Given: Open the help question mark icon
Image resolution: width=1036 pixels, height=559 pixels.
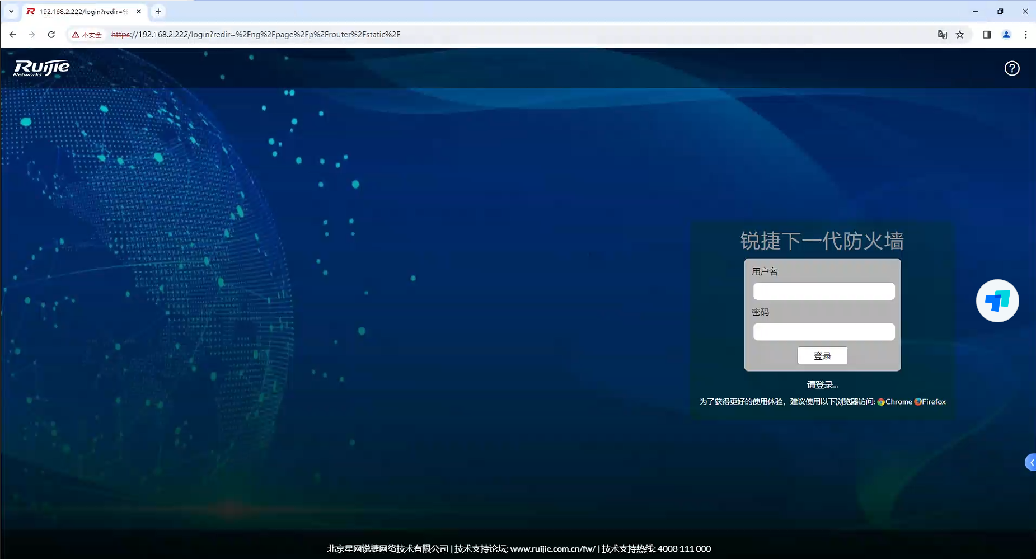Looking at the screenshot, I should tap(1012, 68).
